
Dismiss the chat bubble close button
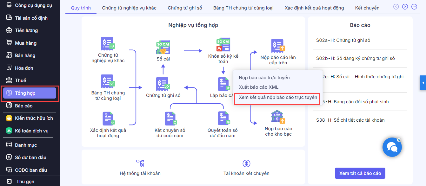pyautogui.click(x=399, y=140)
